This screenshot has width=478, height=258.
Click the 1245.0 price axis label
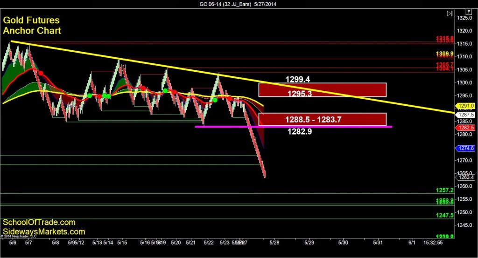[x=465, y=225]
